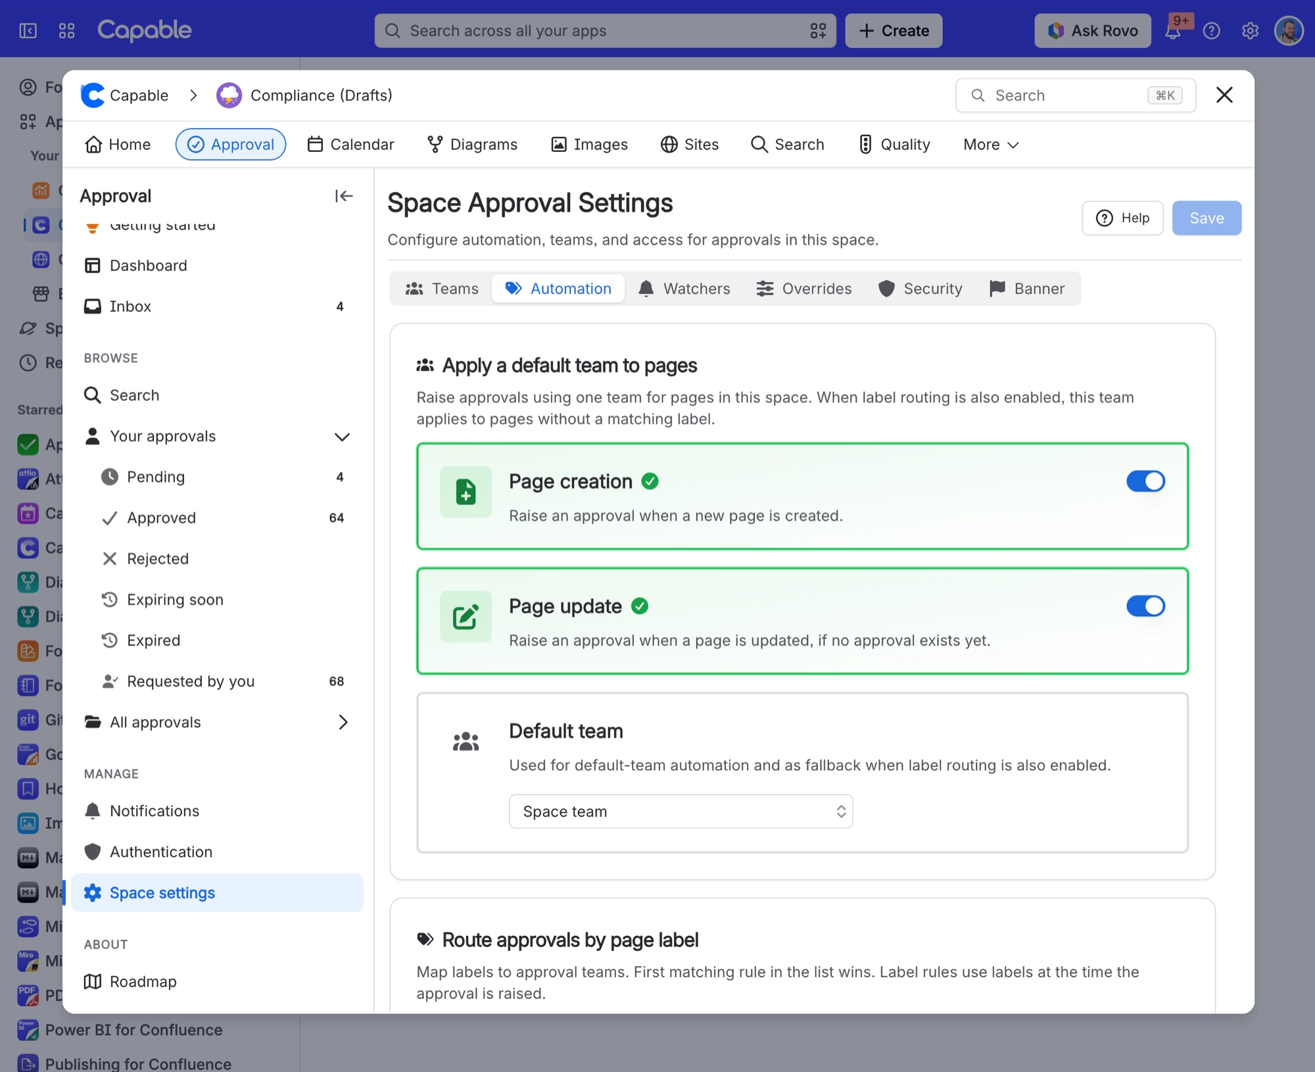Image resolution: width=1315 pixels, height=1072 pixels.
Task: Turn off the Page update toggle
Action: pyautogui.click(x=1145, y=606)
